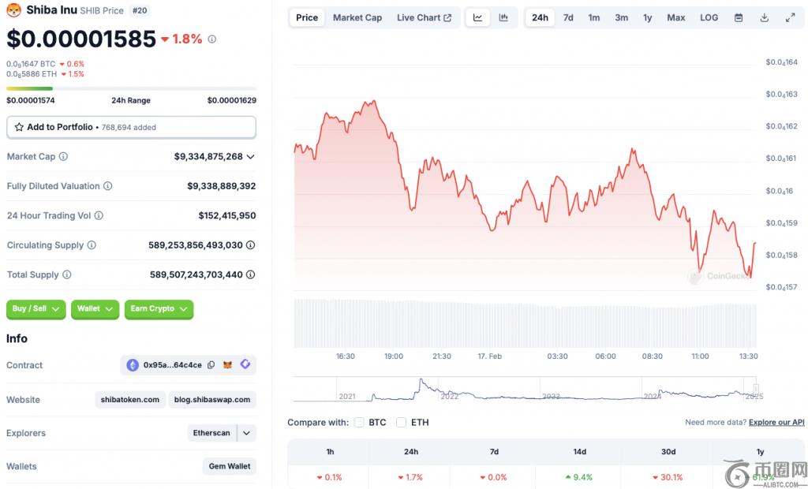Image resolution: width=808 pixels, height=489 pixels.
Task: Switch to candlestick chart view icon
Action: pos(503,17)
